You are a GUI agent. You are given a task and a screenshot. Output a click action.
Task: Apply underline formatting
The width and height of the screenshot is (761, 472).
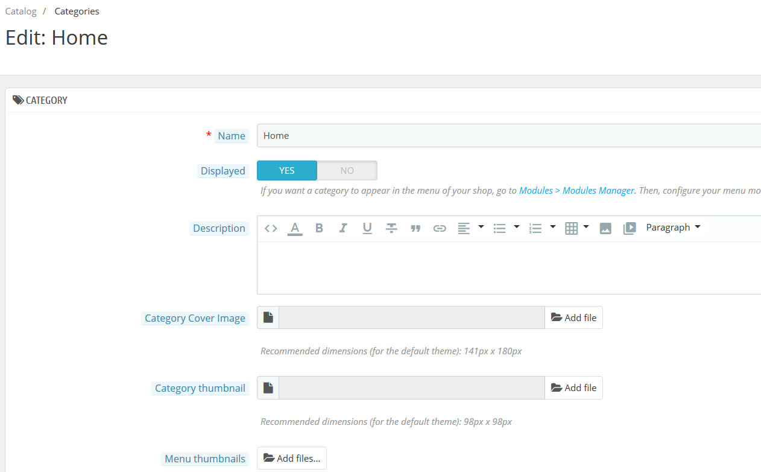click(x=367, y=228)
